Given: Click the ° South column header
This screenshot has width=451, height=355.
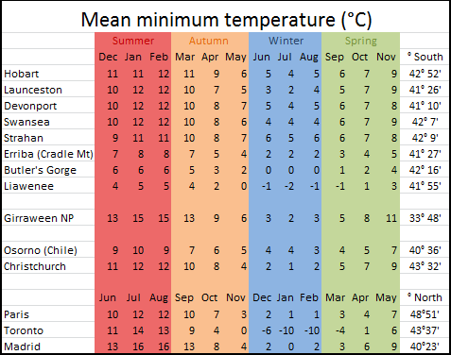Looking at the screenshot, I should point(425,57).
